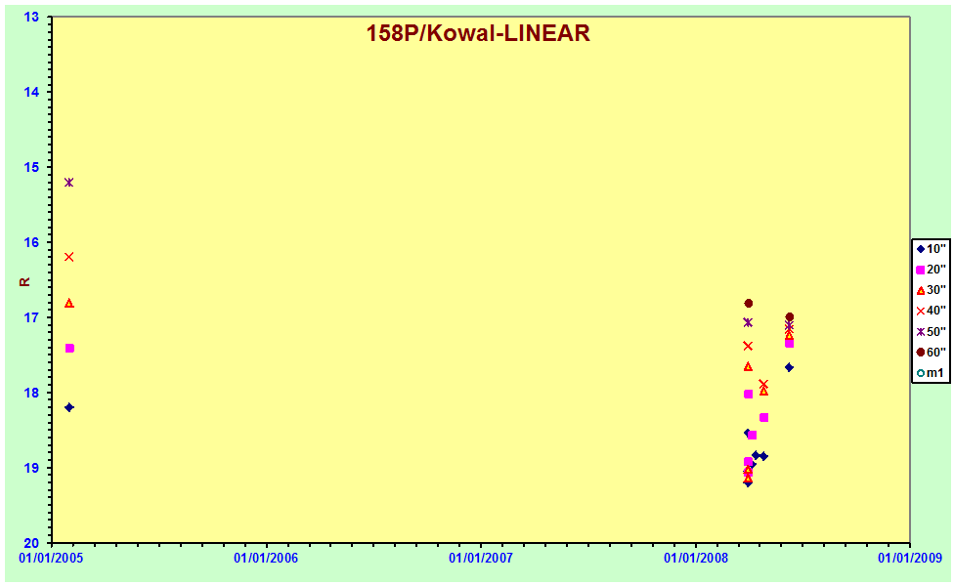Click the 40" legend entry
This screenshot has width=954, height=585.
pos(931,311)
